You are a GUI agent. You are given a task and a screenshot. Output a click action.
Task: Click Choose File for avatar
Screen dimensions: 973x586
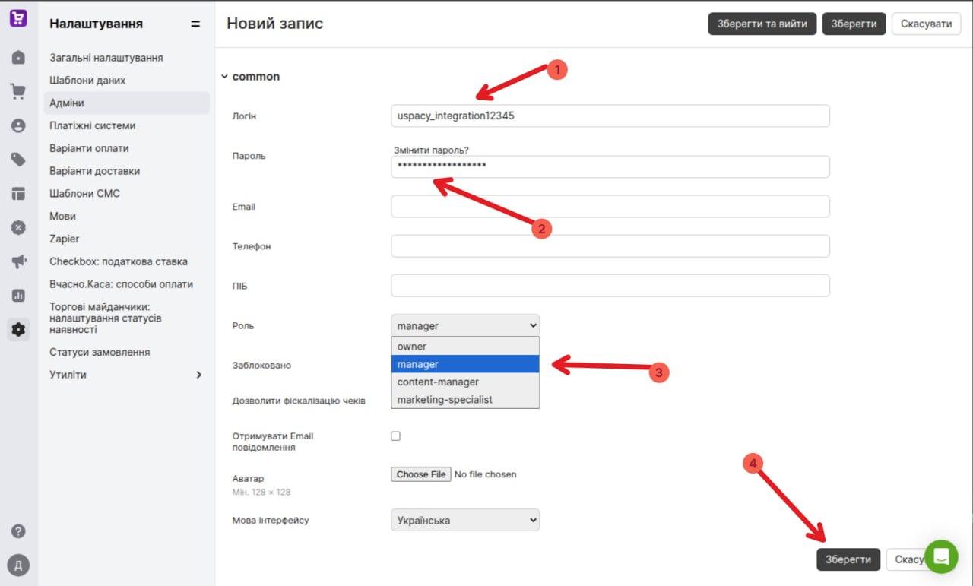click(x=421, y=474)
